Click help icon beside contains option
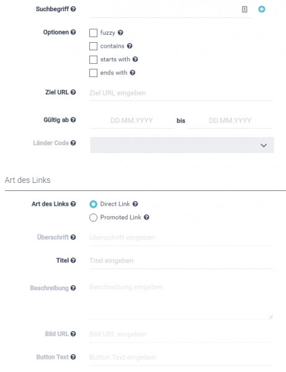Viewport: 286px width, 372px height. [x=130, y=46]
